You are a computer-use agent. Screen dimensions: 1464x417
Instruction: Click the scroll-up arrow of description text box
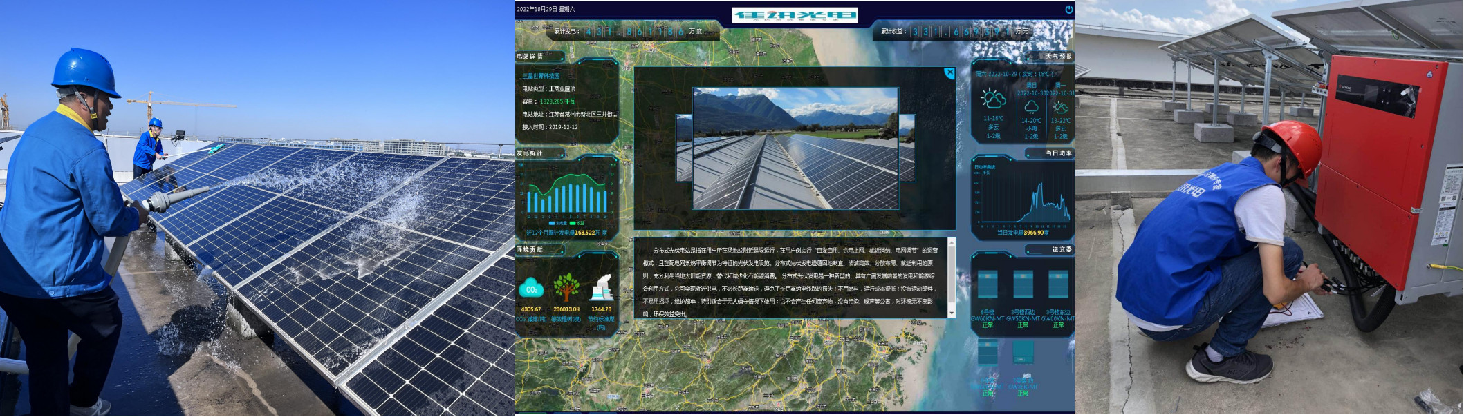952,242
